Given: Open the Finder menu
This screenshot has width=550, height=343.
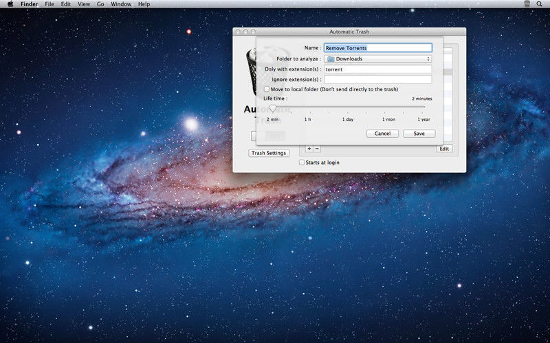Looking at the screenshot, I should coord(29,4).
